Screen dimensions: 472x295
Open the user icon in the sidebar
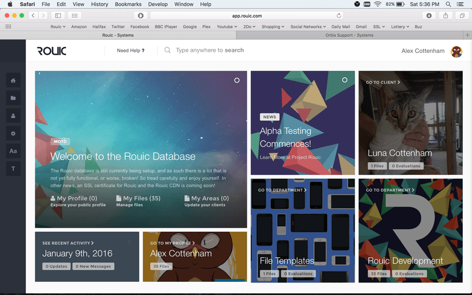13,116
